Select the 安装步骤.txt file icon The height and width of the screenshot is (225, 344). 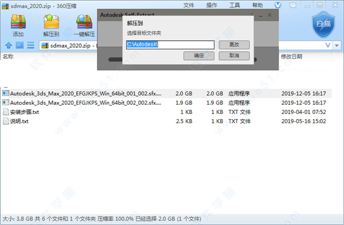pyautogui.click(x=6, y=112)
